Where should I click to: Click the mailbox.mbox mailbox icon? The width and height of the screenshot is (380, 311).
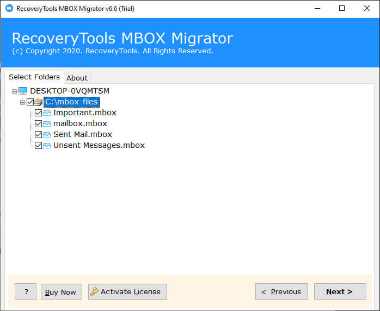47,123
